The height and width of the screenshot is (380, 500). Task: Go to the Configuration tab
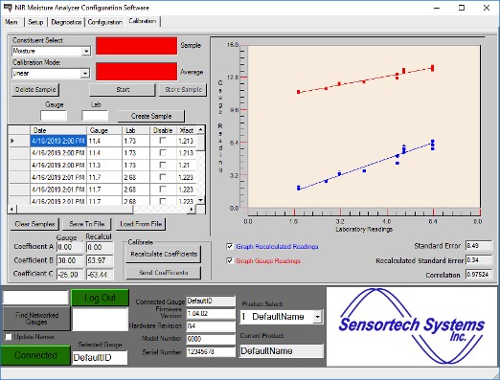(x=105, y=22)
